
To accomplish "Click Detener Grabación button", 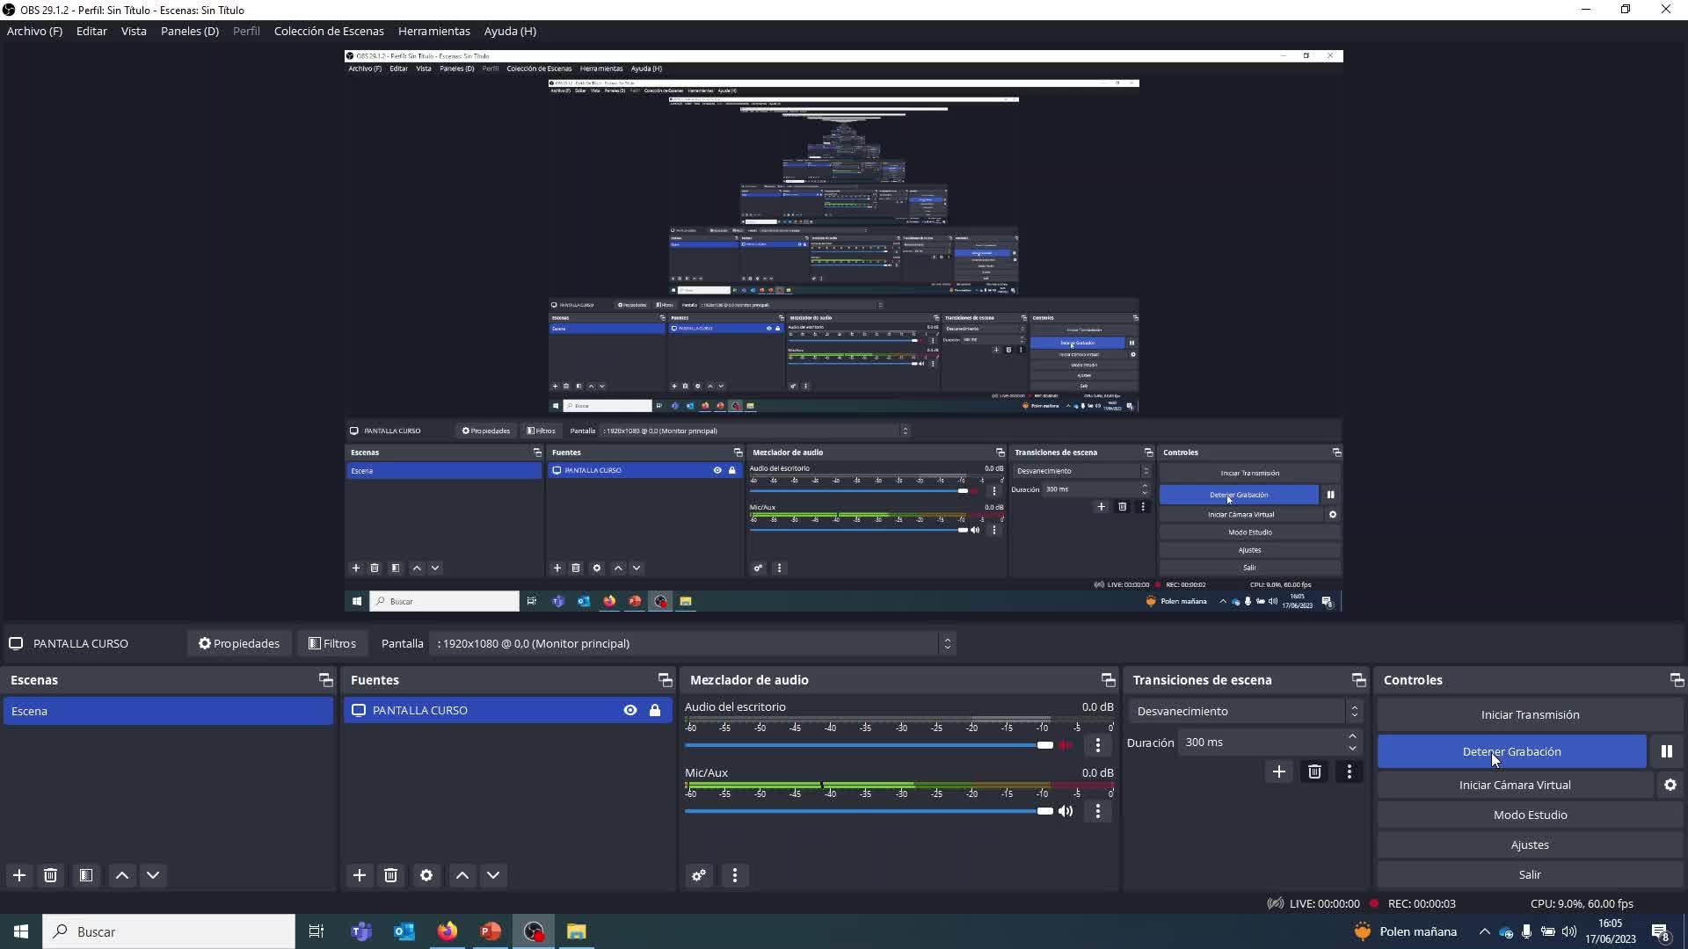I will tap(1510, 751).
